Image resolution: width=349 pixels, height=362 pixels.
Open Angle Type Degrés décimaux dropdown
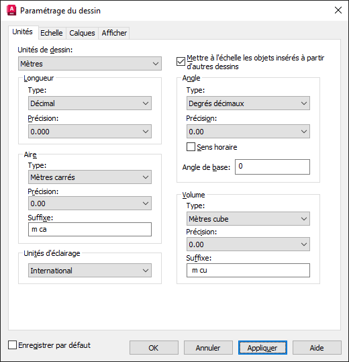pyautogui.click(x=248, y=103)
